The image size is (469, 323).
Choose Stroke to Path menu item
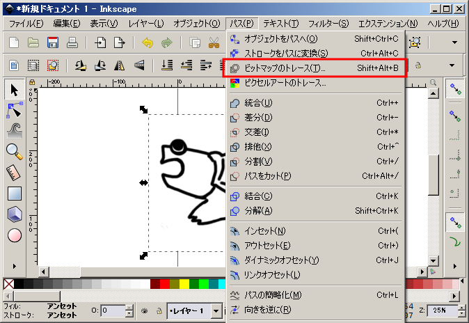315,54
